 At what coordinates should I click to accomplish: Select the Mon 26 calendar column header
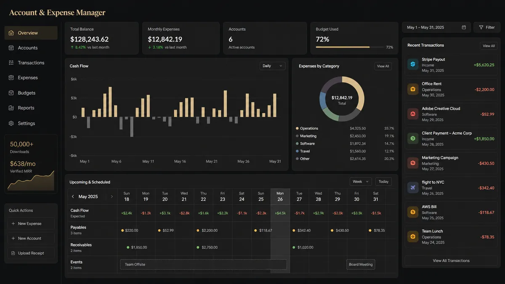pos(280,196)
